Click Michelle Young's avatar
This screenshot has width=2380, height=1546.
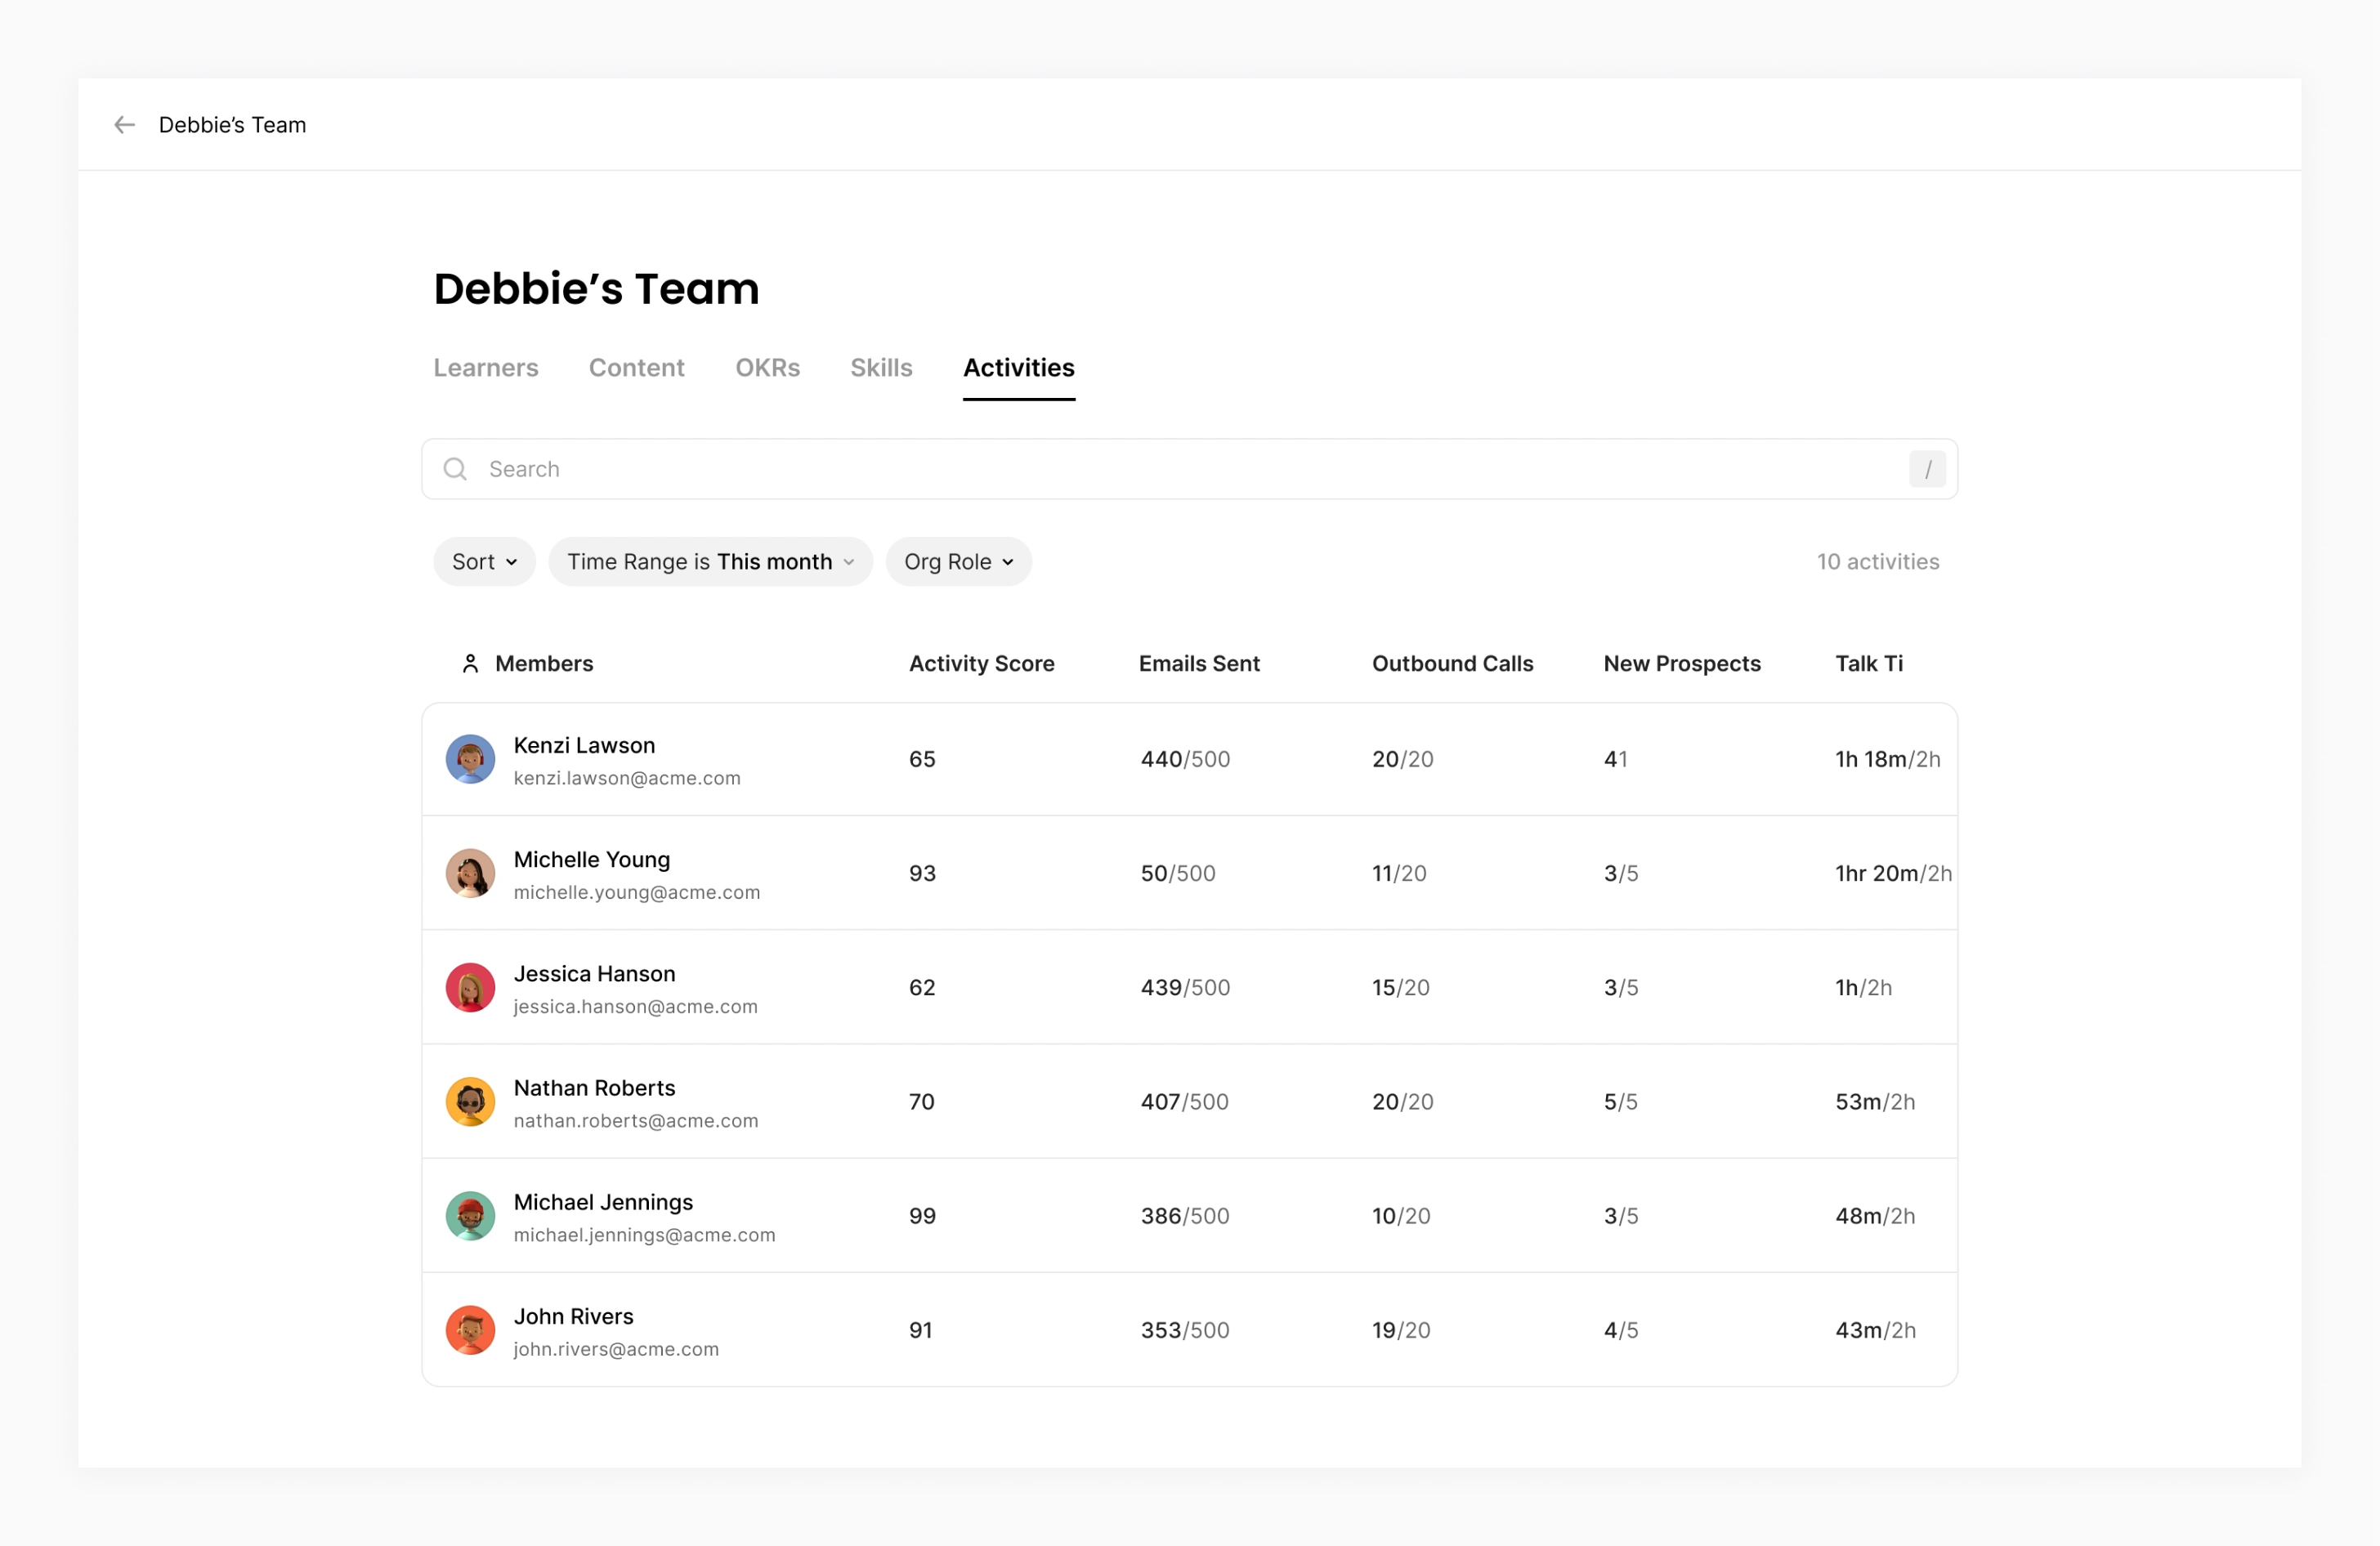coord(470,873)
